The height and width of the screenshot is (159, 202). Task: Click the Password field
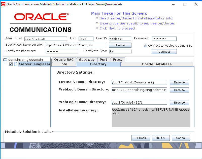point(164,39)
